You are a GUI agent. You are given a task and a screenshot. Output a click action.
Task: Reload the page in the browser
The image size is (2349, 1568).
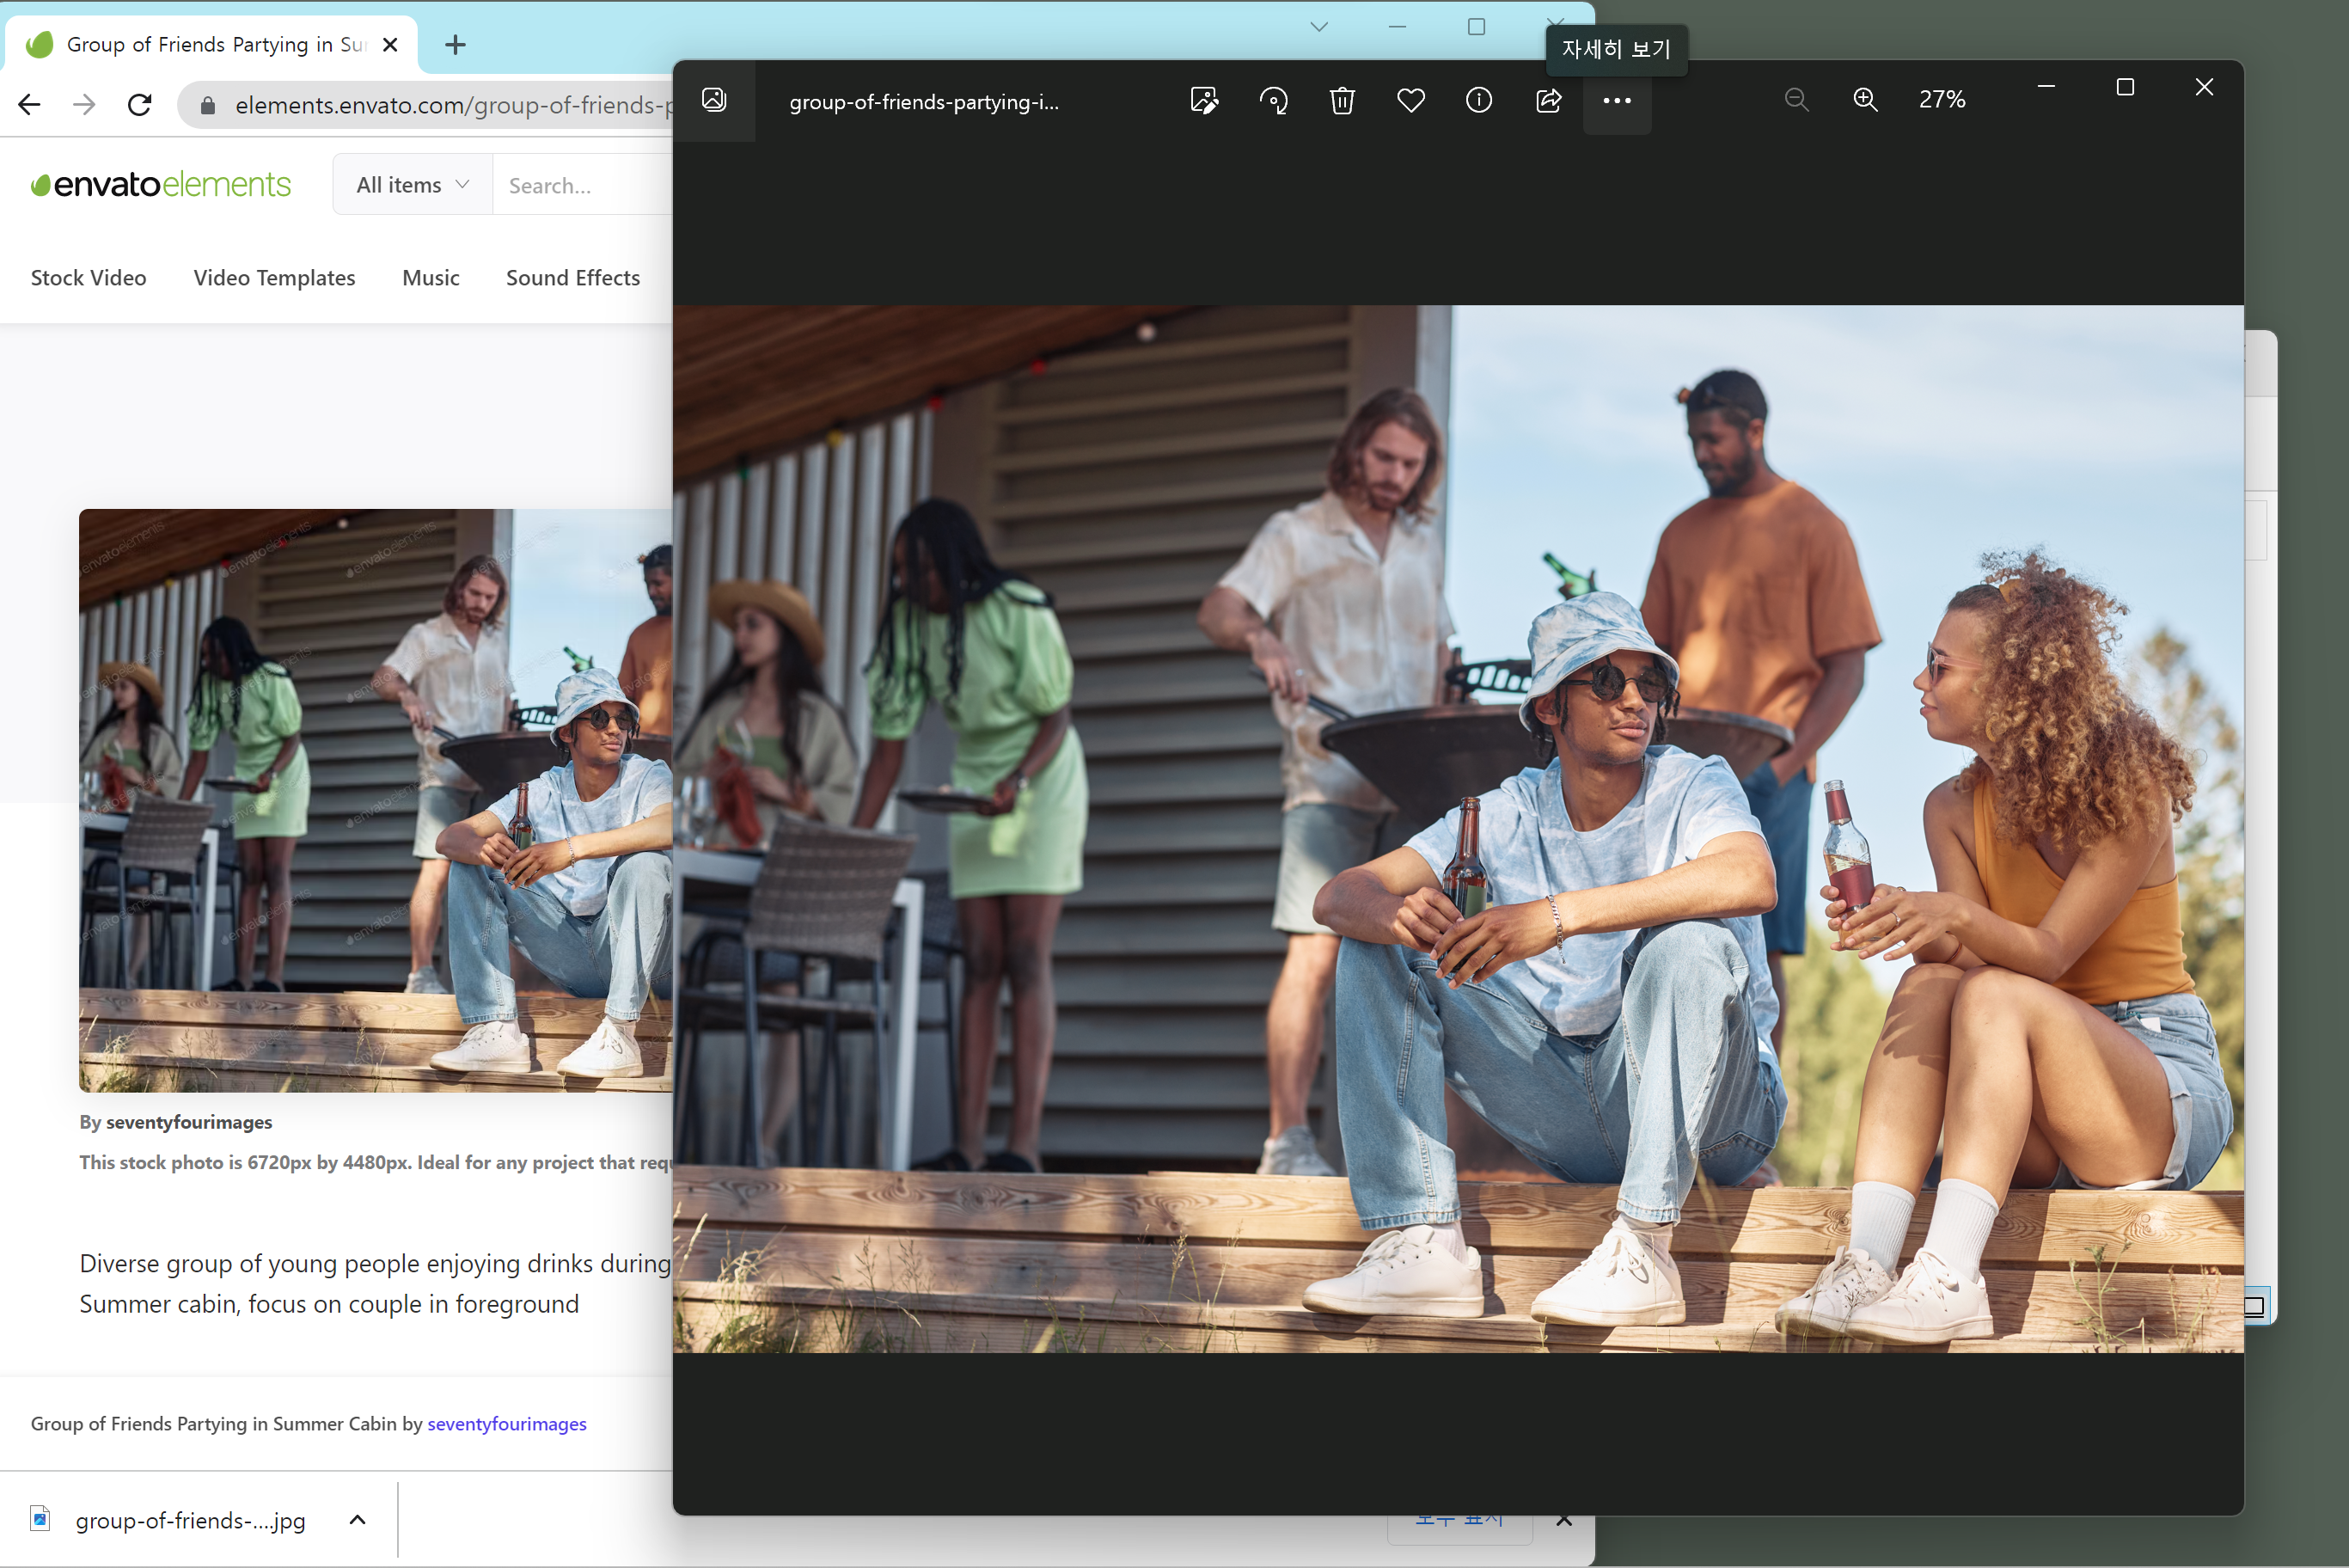(140, 105)
